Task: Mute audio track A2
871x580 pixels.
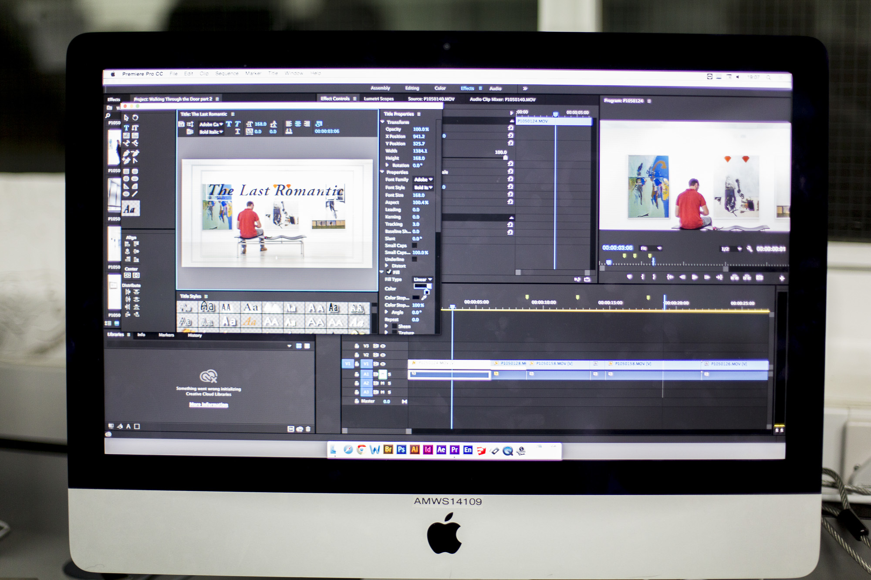Action: point(382,383)
